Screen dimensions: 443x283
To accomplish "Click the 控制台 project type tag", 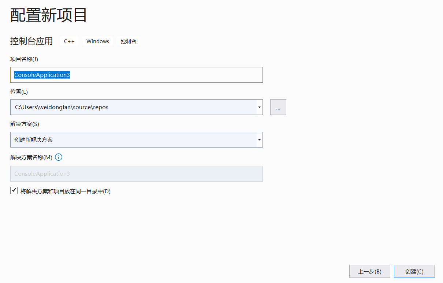I will point(129,41).
